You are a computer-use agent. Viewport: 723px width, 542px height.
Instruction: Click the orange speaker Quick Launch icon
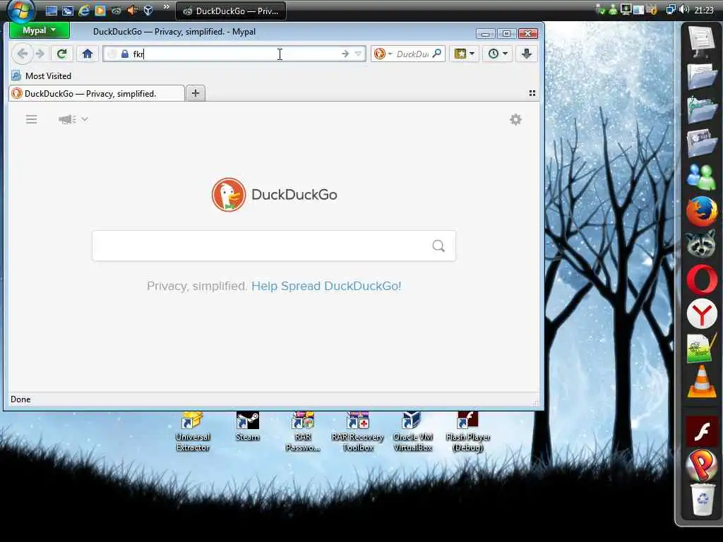132,11
